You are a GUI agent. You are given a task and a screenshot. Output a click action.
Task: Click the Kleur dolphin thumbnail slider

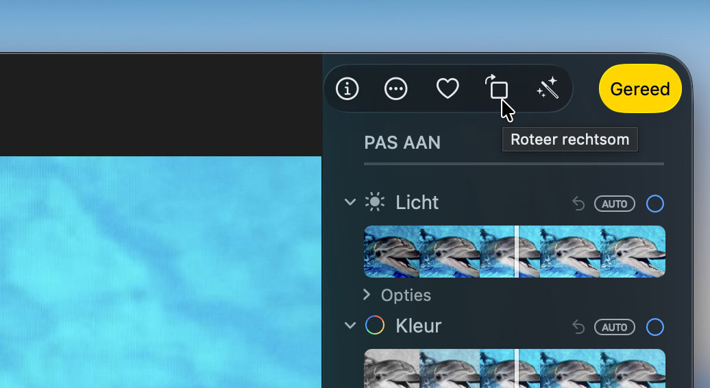click(514, 368)
